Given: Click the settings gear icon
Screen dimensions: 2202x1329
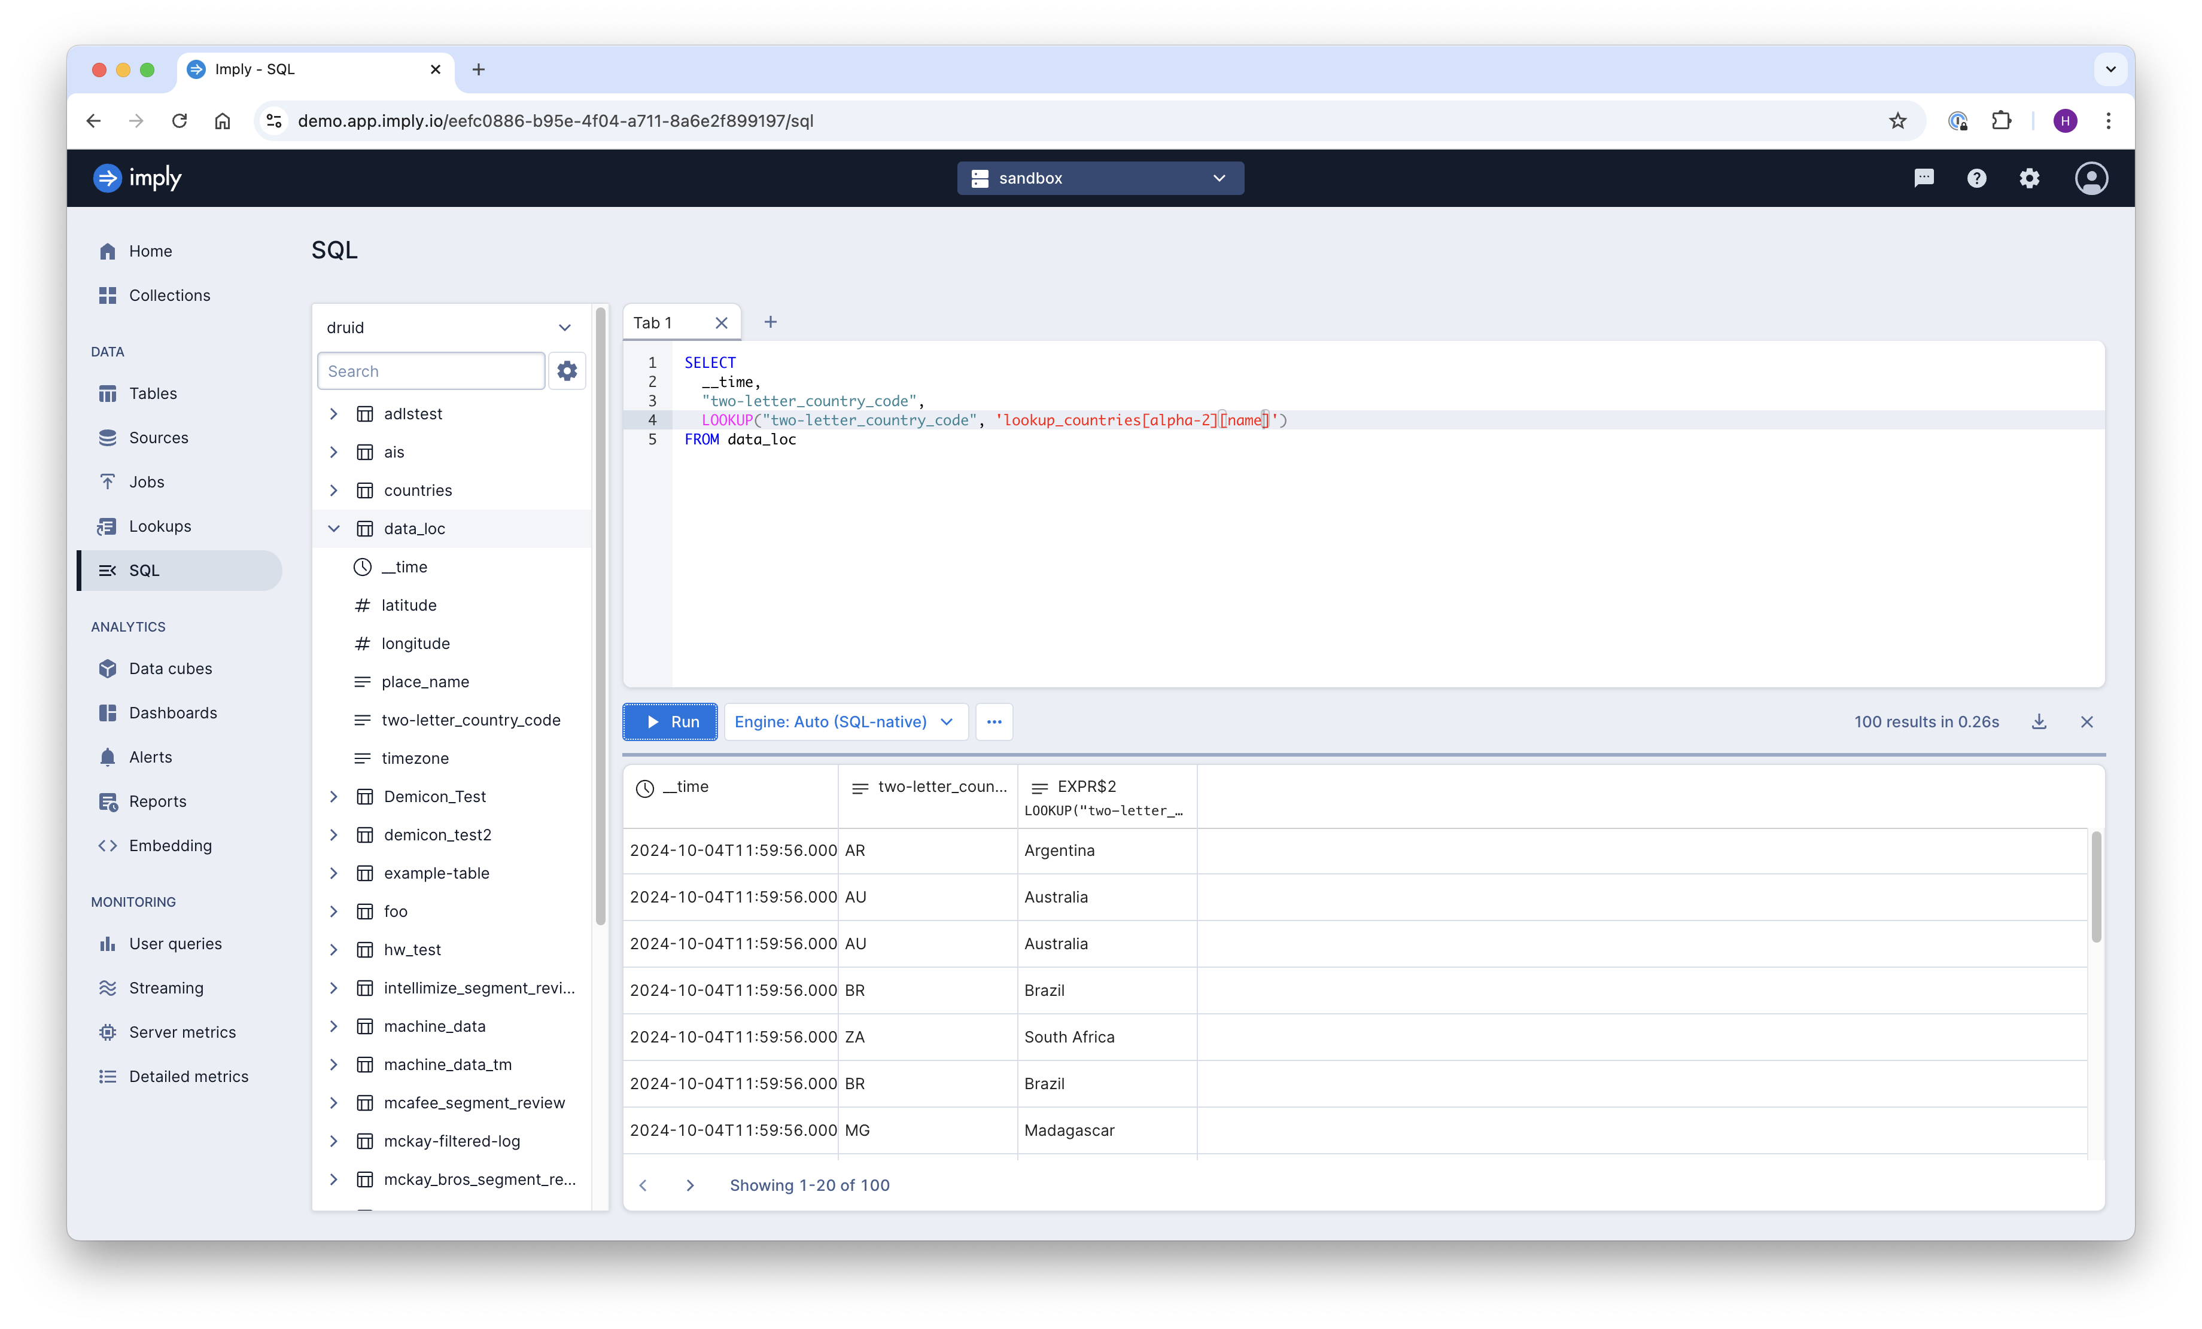Looking at the screenshot, I should point(2030,178).
